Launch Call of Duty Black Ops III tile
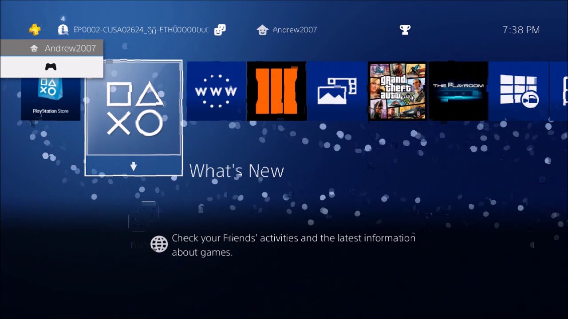Screen dimensions: 568x319 click(276, 91)
